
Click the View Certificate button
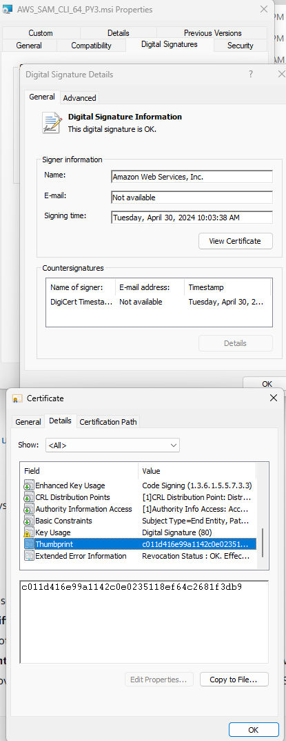236,241
